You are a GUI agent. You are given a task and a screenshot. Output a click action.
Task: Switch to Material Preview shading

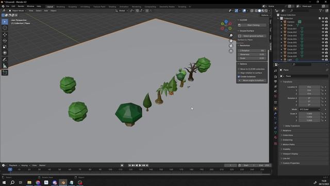[x=262, y=10]
